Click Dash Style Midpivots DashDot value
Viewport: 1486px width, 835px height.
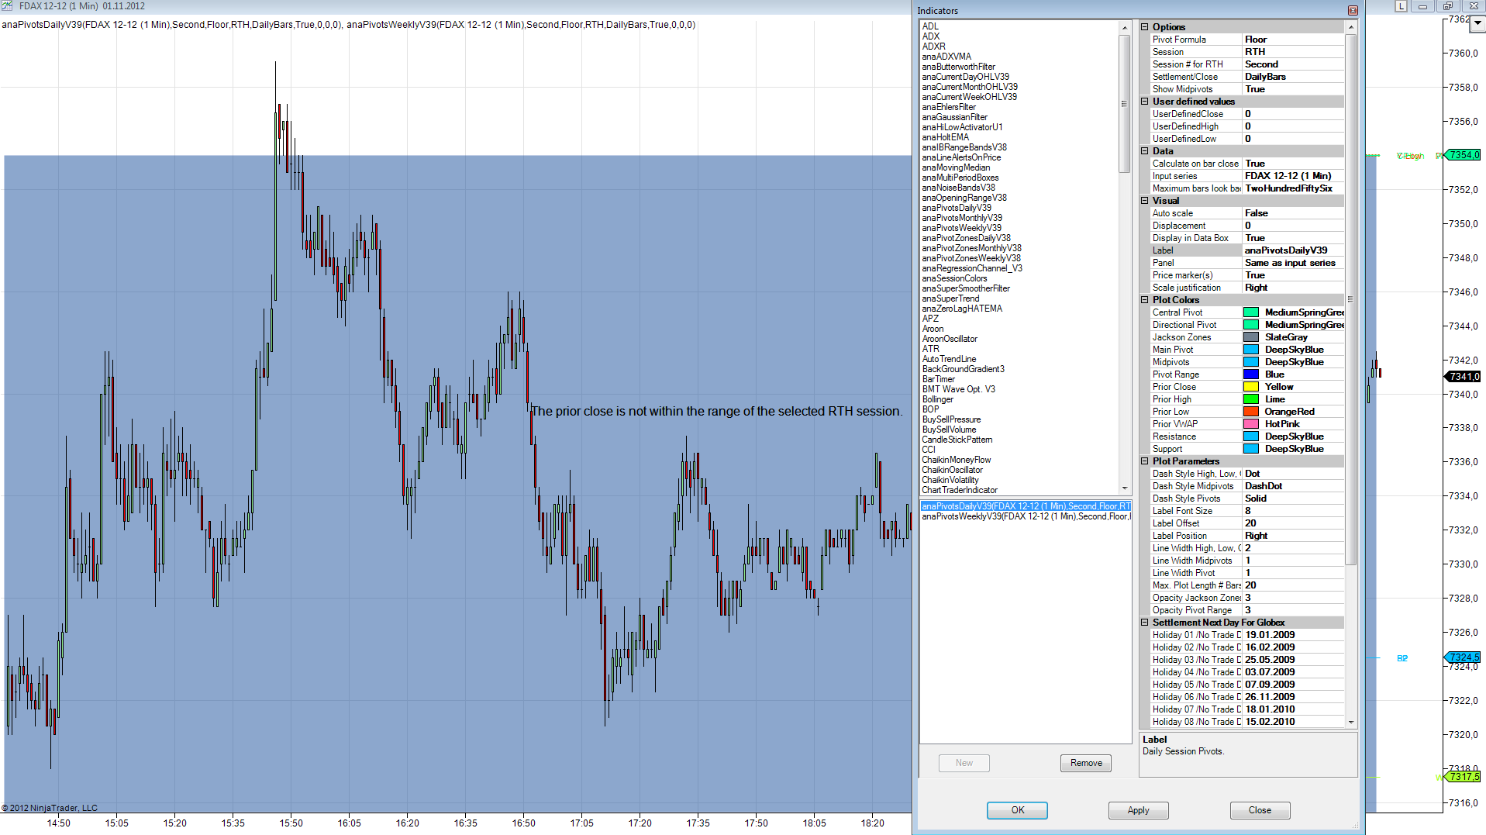1293,486
